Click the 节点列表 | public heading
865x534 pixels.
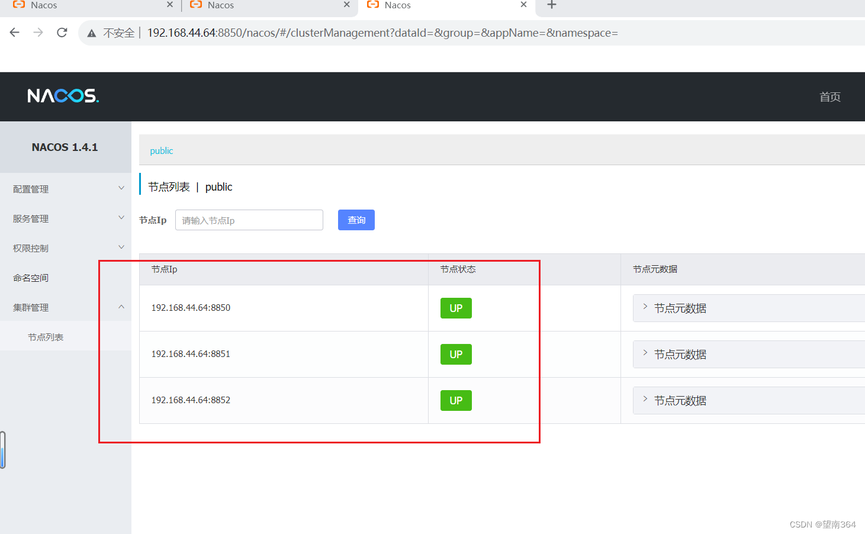click(x=190, y=187)
